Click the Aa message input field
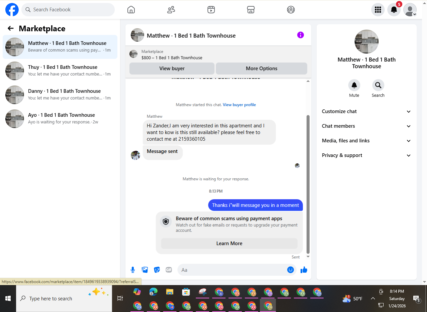Screen dimensions: 427x312 click(237, 270)
